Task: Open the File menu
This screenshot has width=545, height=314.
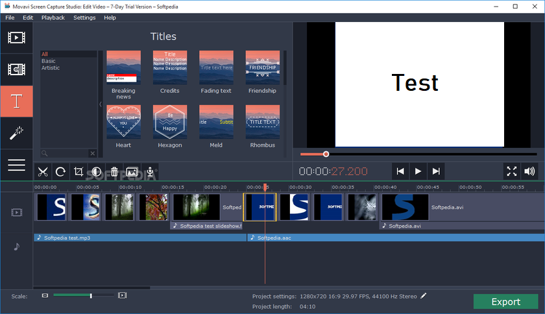Action: [x=10, y=18]
